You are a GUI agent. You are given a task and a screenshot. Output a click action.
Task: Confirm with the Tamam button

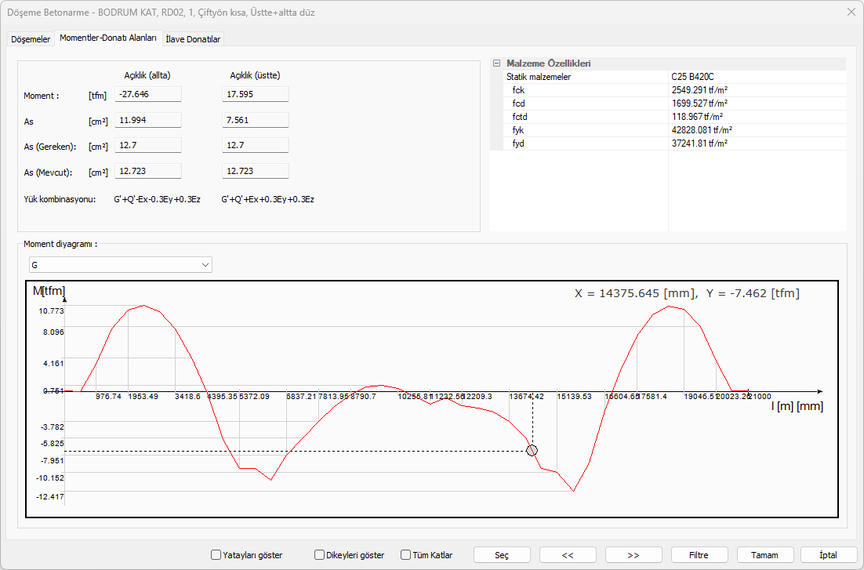click(x=764, y=555)
